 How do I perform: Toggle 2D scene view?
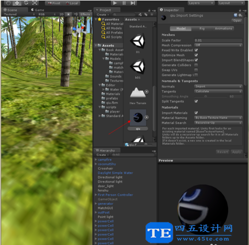[x=62, y=14]
